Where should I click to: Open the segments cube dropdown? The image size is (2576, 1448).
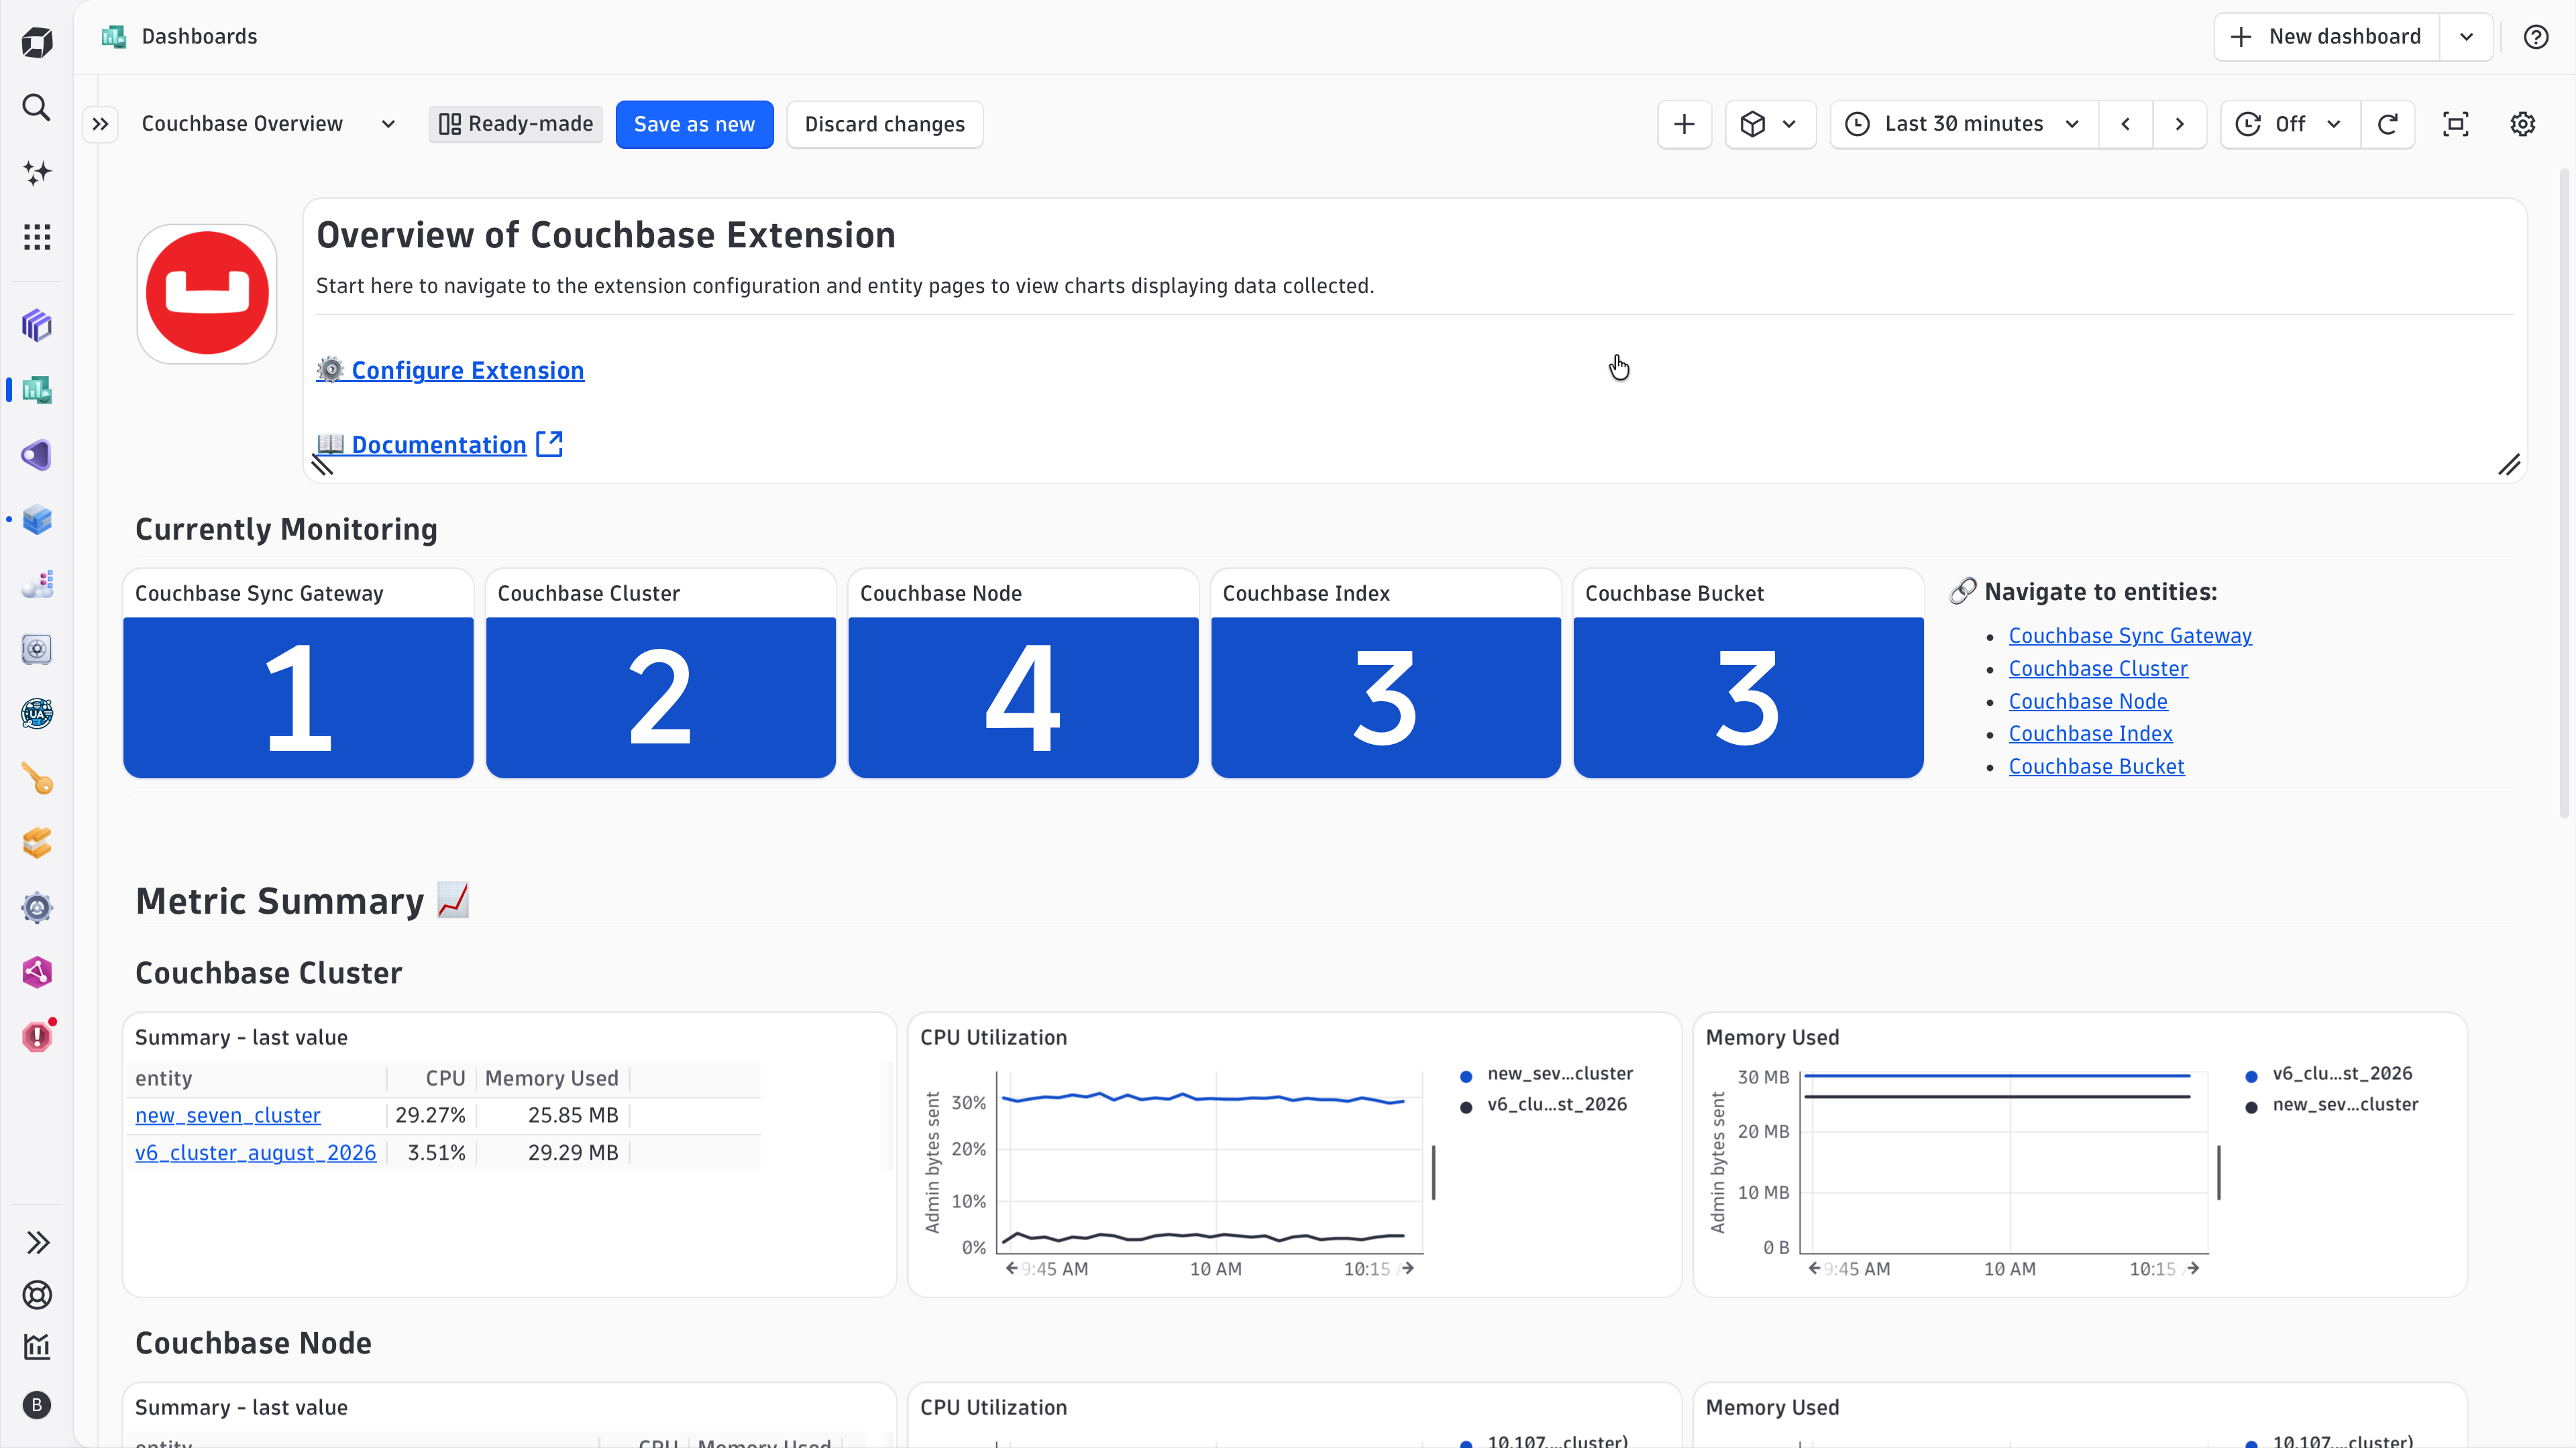click(1770, 124)
